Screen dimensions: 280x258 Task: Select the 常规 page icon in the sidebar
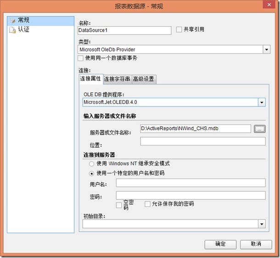12,21
